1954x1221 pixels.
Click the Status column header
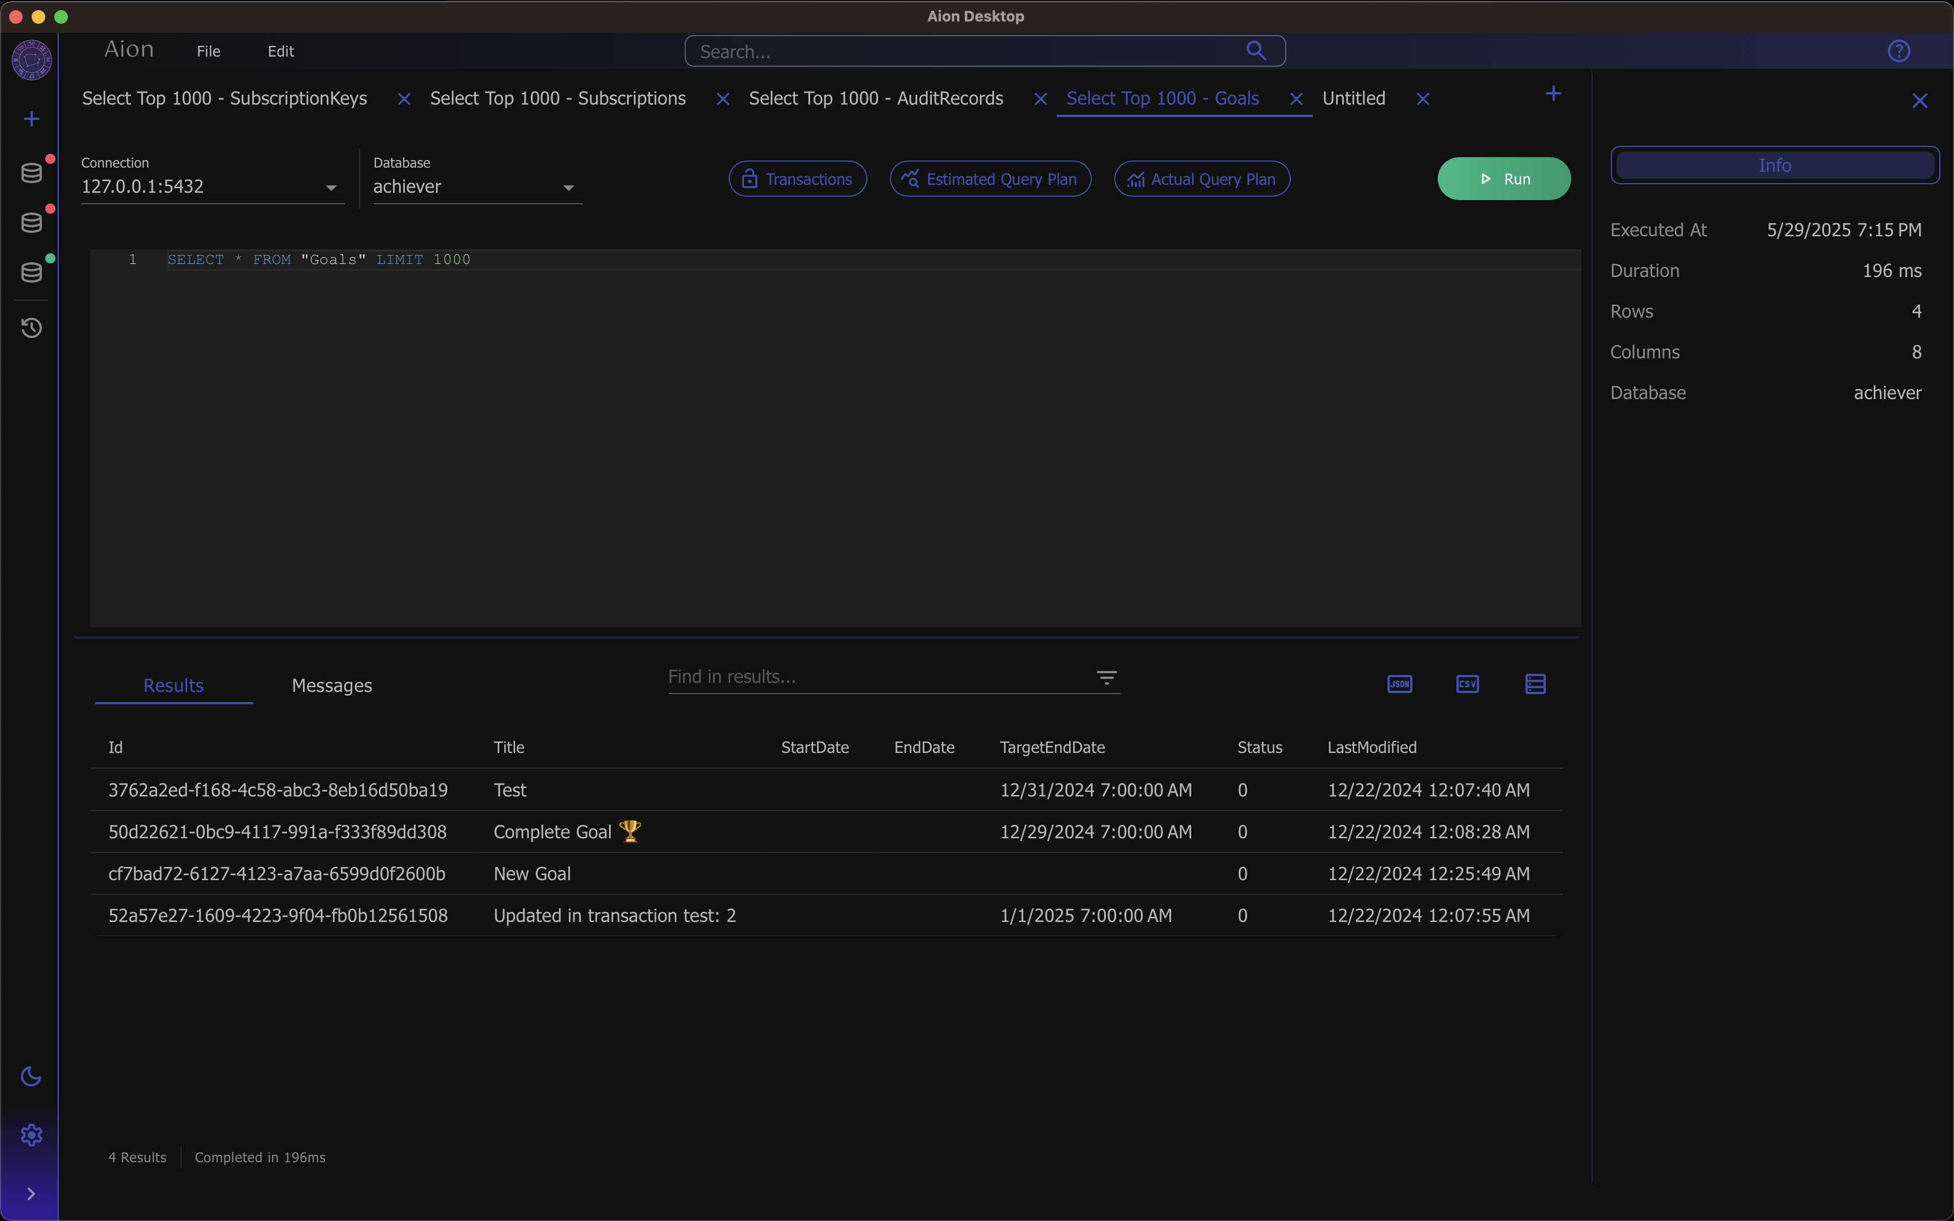pyautogui.click(x=1260, y=748)
